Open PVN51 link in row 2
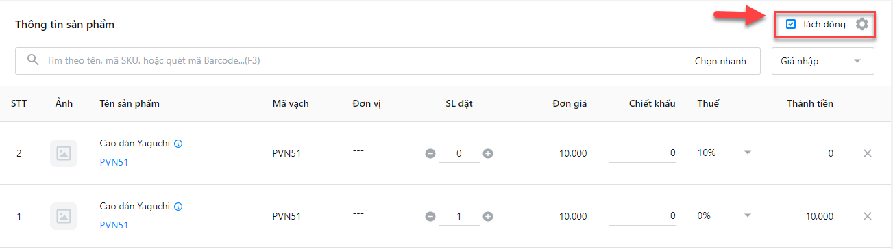Viewport: 893px width, 249px height. pos(114,162)
